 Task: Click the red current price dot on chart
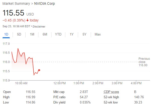[x=39, y=70]
